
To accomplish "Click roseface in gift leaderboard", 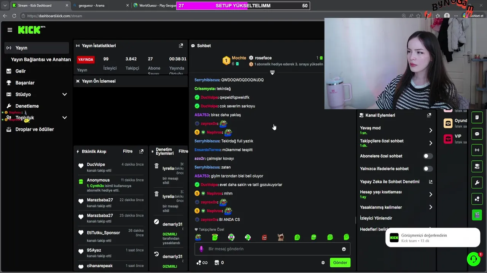I will click(263, 58).
